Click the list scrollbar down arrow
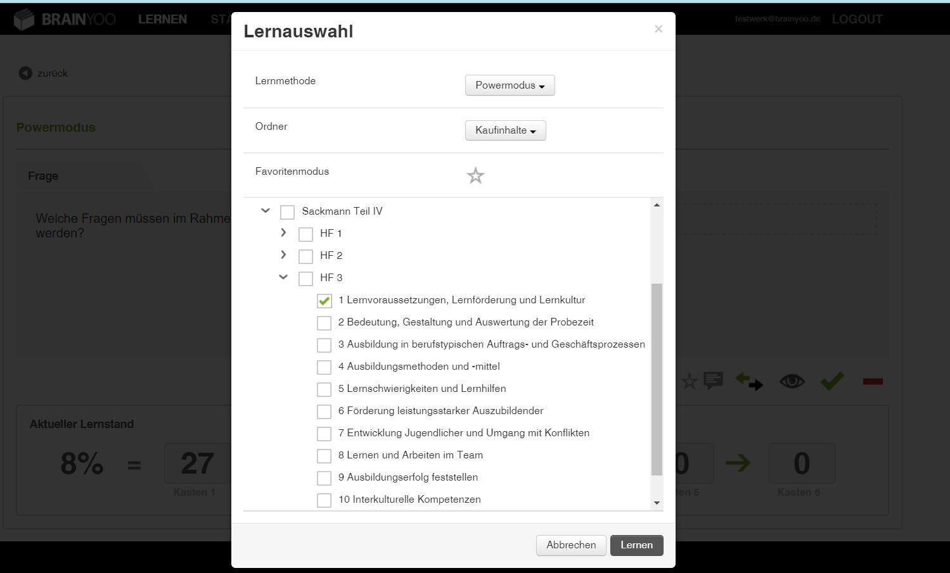950x573 pixels. click(x=657, y=503)
